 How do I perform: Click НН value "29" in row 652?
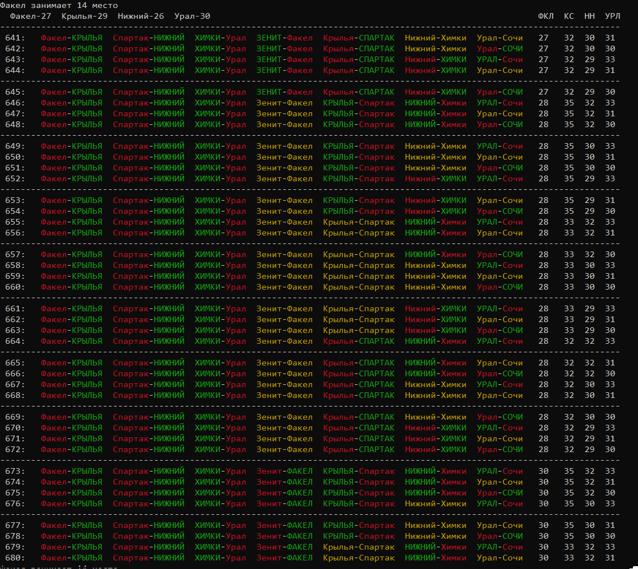click(x=590, y=178)
